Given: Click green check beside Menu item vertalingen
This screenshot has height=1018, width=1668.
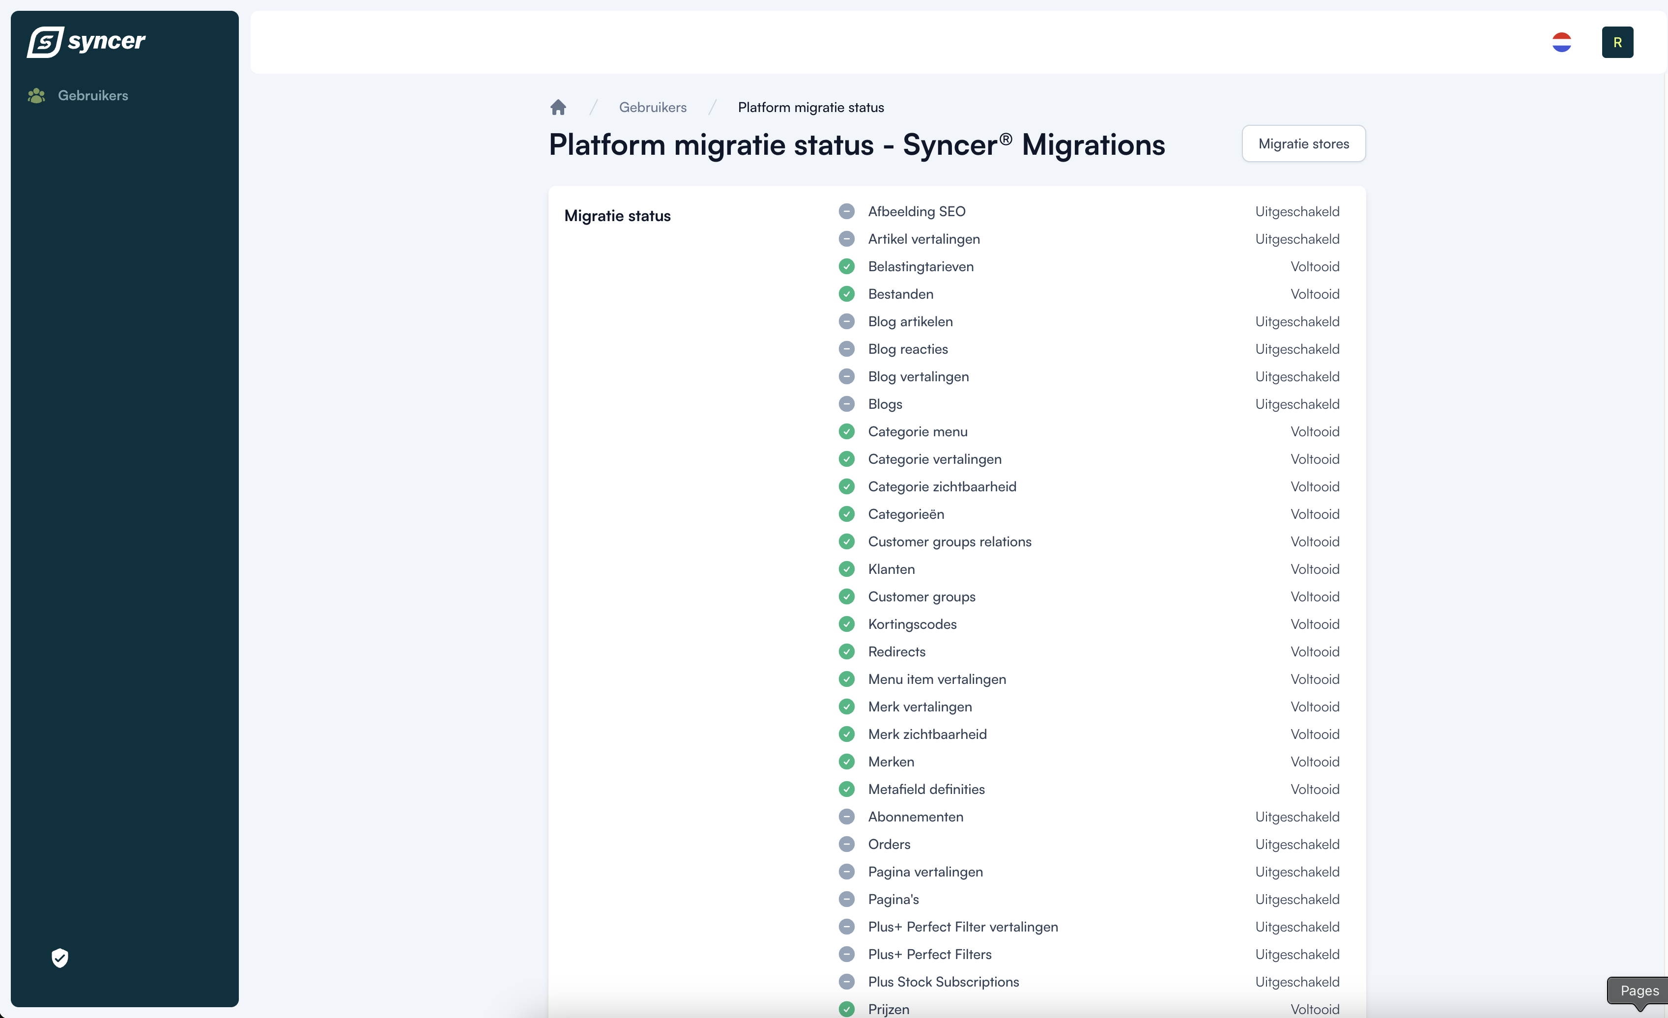Looking at the screenshot, I should 846,679.
